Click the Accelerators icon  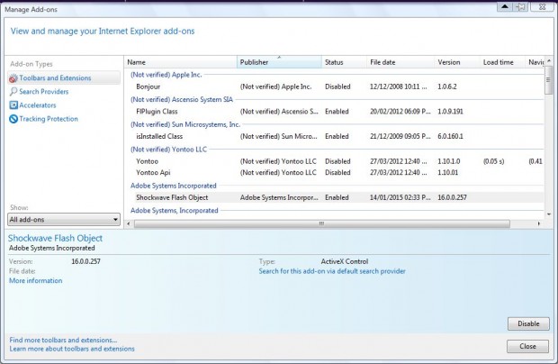13,105
